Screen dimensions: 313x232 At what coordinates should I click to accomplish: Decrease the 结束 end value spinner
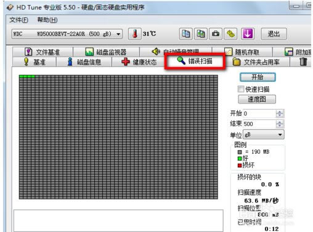pyautogui.click(x=280, y=126)
